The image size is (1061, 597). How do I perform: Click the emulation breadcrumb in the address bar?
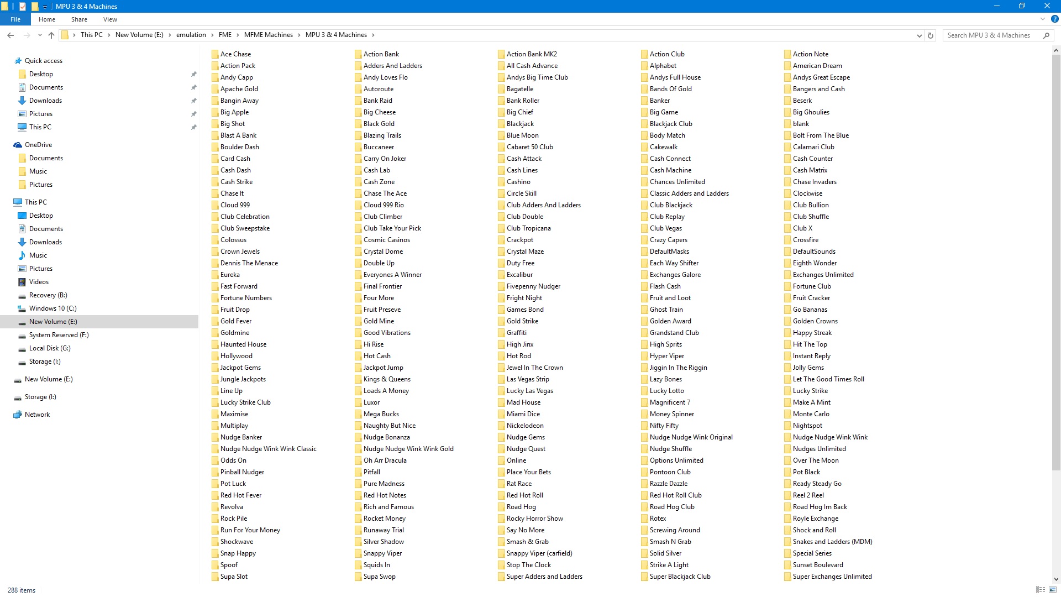pyautogui.click(x=191, y=35)
